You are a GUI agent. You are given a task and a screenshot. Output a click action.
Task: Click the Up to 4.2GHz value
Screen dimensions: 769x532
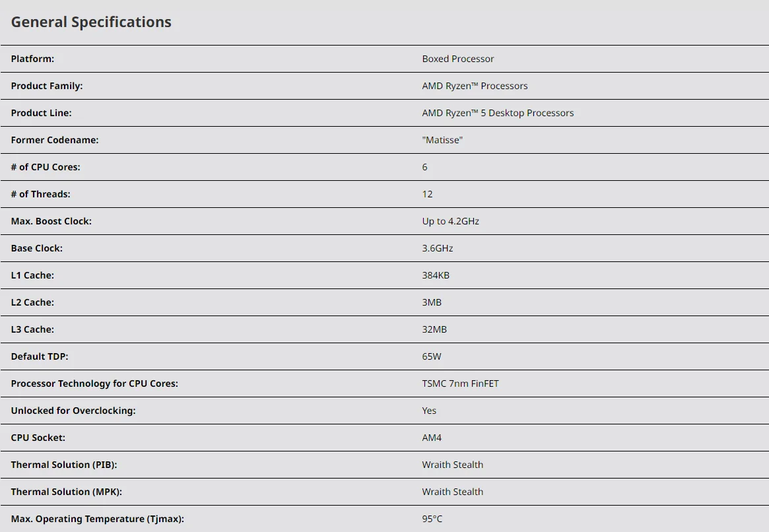tap(450, 221)
